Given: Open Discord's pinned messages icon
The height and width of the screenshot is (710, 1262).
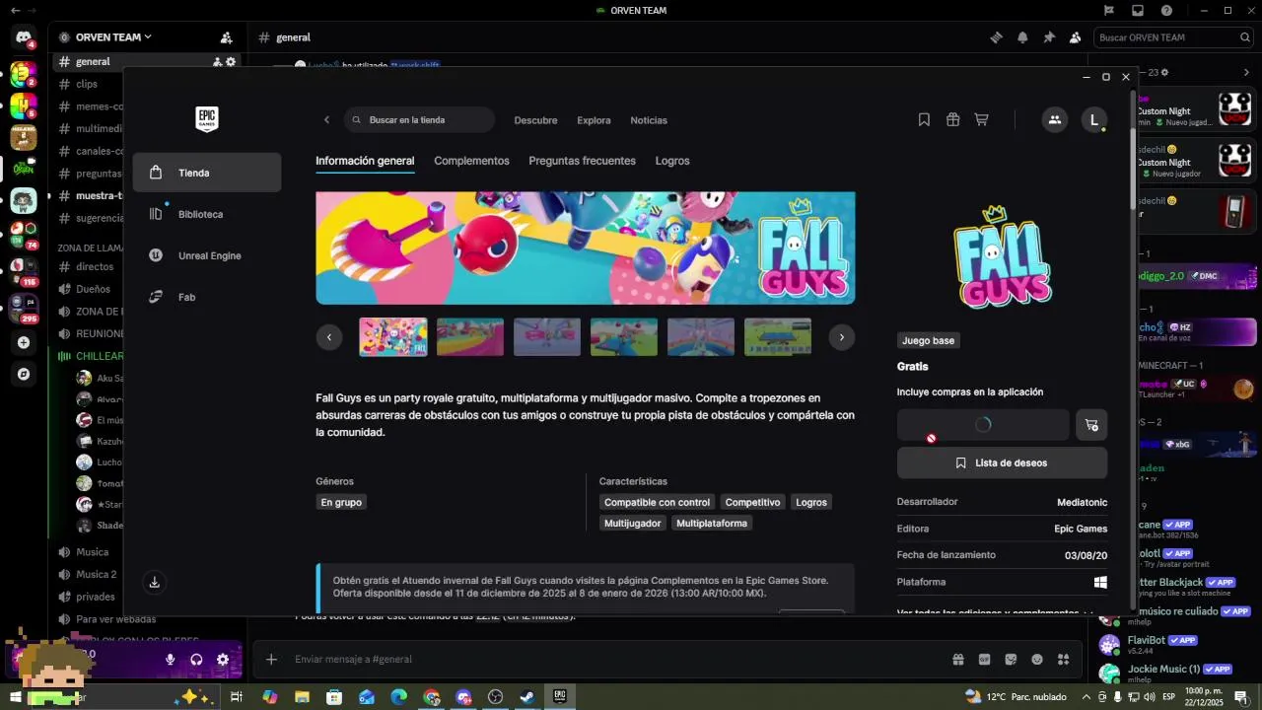Looking at the screenshot, I should tap(1049, 37).
